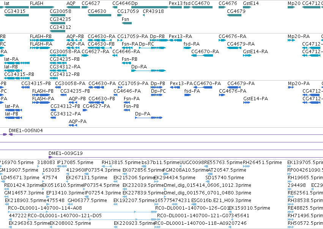Screen dimensions: 323x229
Task: Select the CG4630-PB protein label
Action: click(102, 99)
